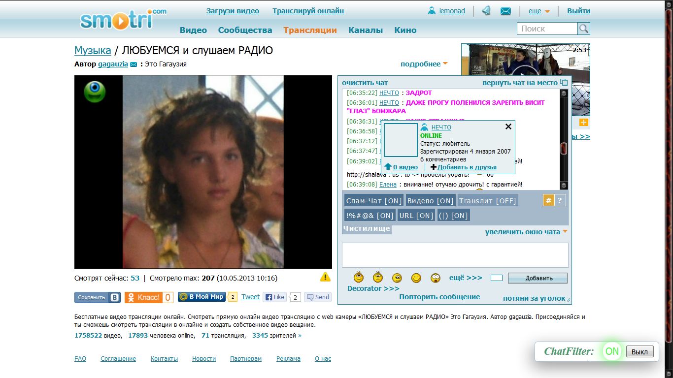The image size is (673, 378).
Task: Open the messages envelope icon in header
Action: point(505,11)
